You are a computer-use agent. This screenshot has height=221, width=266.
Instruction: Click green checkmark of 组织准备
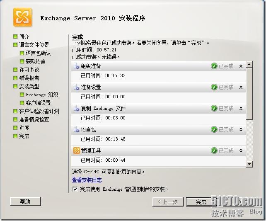click(x=214, y=66)
